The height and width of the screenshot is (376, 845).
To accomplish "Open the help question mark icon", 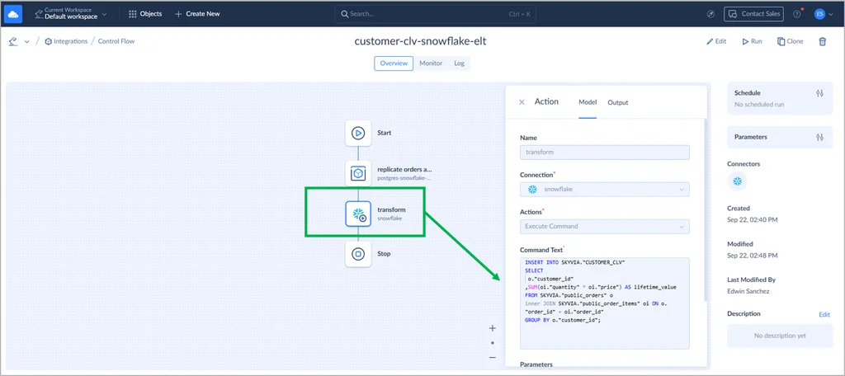I will (797, 14).
